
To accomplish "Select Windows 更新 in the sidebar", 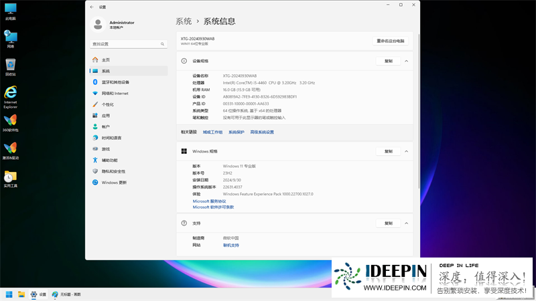I will pyautogui.click(x=129, y=182).
